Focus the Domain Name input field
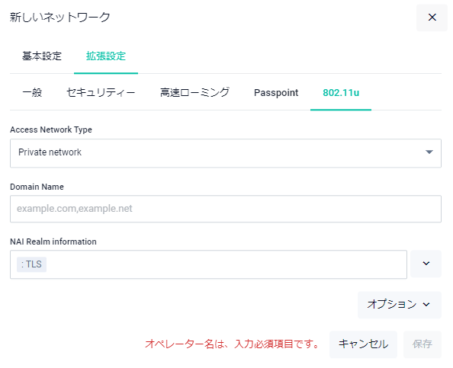Screen dimensions: 453x368 tap(226, 209)
